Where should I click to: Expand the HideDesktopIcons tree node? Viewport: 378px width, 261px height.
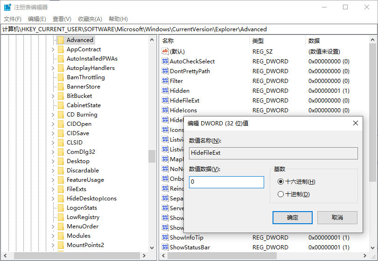click(x=53, y=199)
